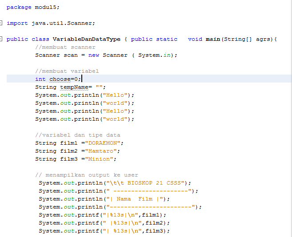The width and height of the screenshot is (292, 237).
Task: Click the "Hamtaro" string literal
Action: 101,151
